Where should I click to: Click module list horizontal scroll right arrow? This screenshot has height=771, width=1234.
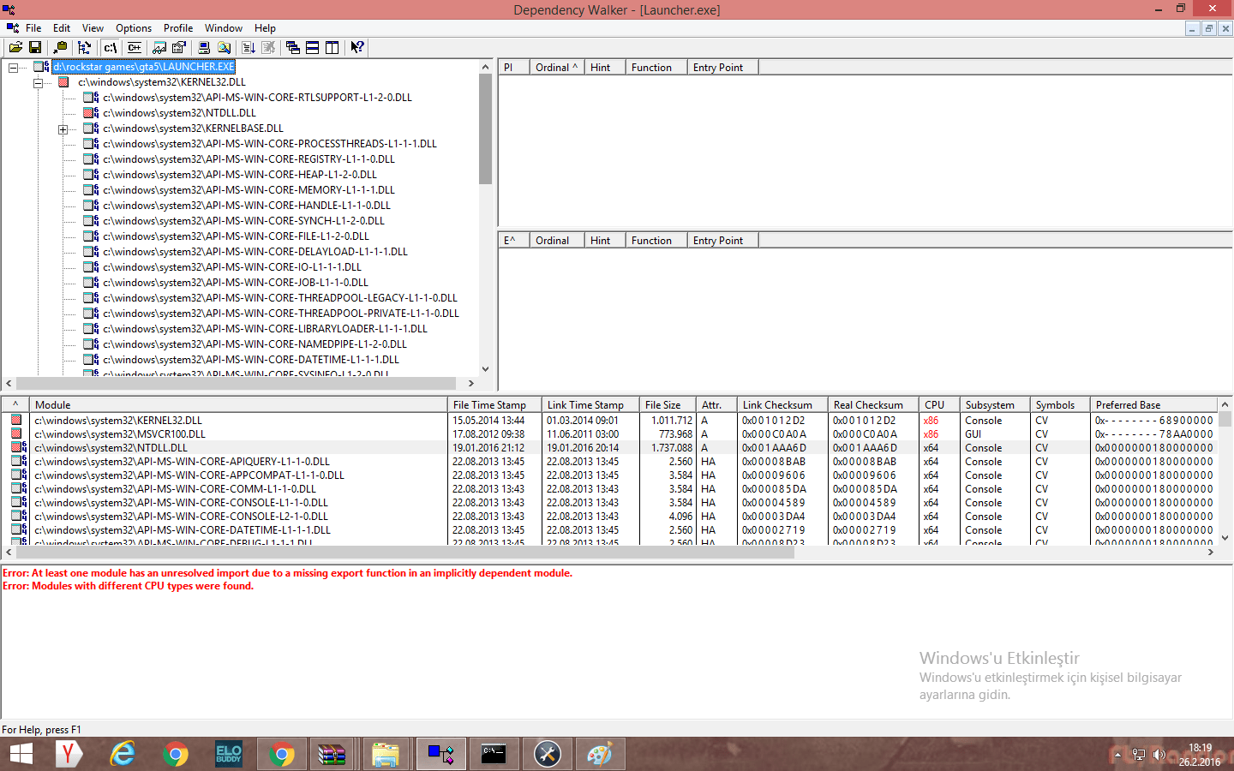point(1210,553)
